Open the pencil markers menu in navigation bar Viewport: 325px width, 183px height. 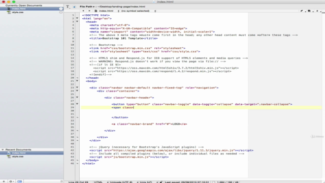pos(302,11)
